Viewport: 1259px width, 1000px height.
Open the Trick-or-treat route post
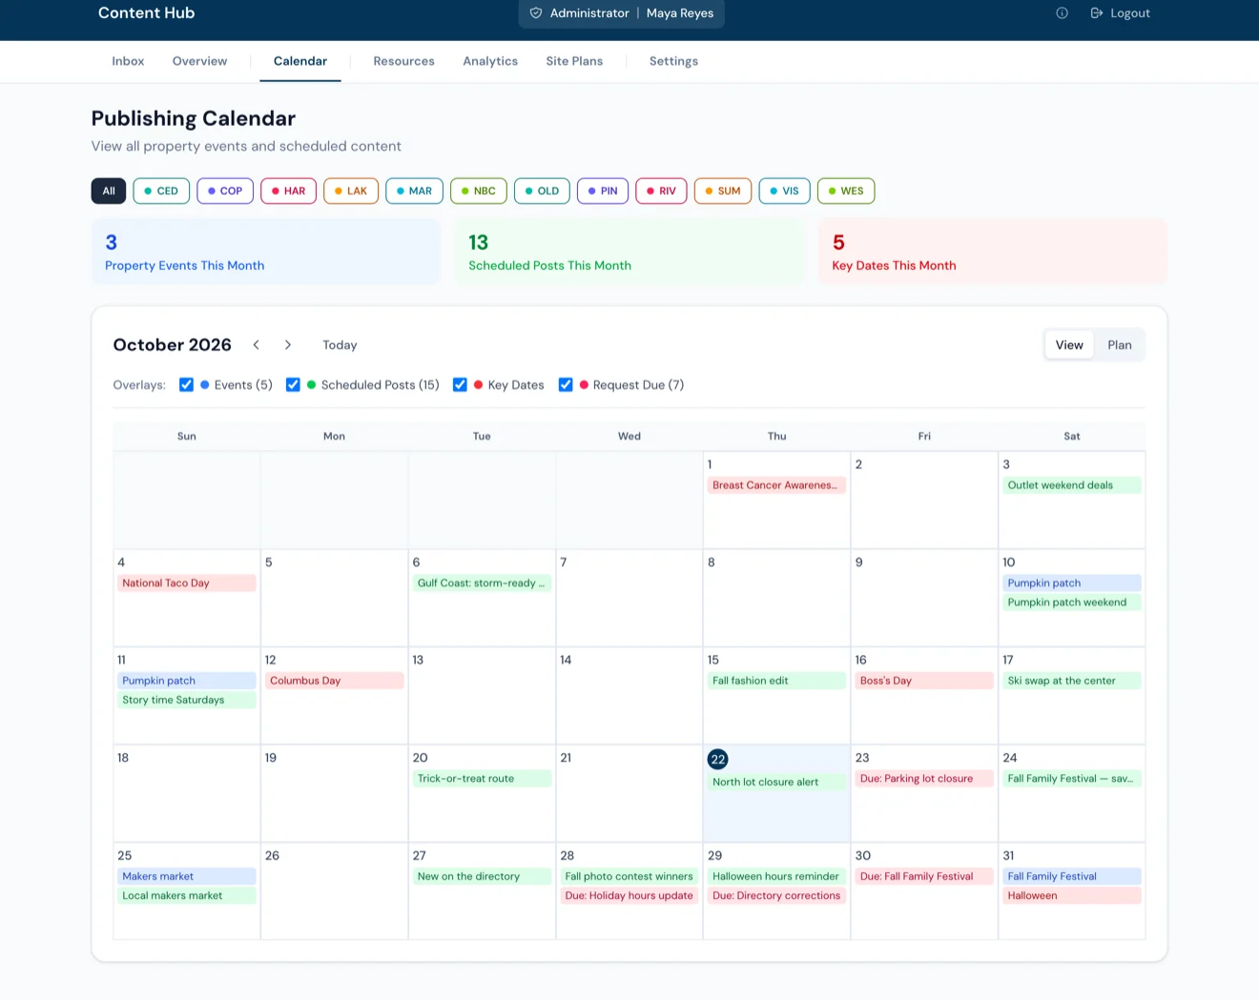pyautogui.click(x=482, y=779)
